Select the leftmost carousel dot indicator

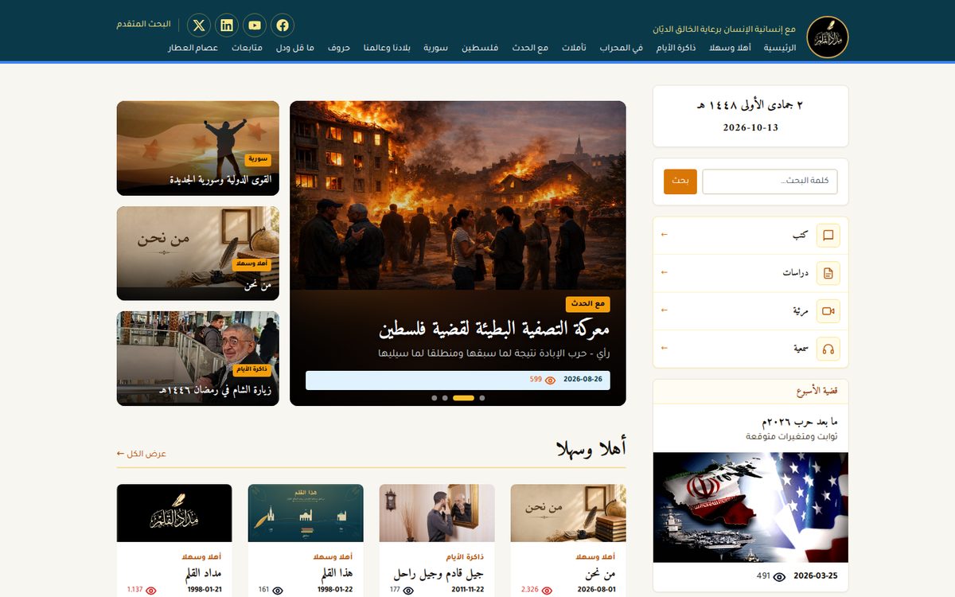click(434, 397)
